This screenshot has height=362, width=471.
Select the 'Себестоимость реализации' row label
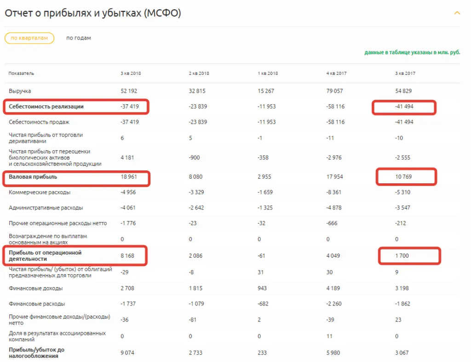pos(46,107)
